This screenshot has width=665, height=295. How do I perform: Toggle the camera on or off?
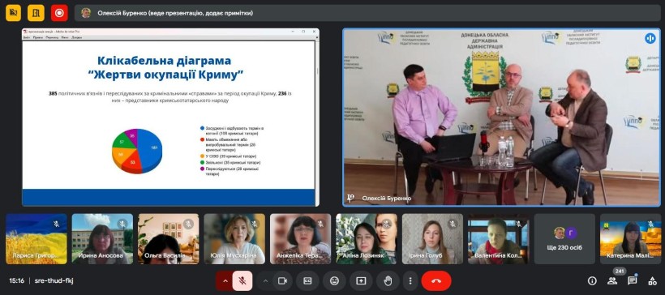coord(282,281)
